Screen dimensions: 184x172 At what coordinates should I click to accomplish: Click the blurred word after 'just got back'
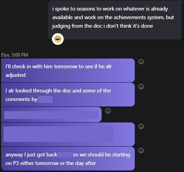tap(65, 155)
